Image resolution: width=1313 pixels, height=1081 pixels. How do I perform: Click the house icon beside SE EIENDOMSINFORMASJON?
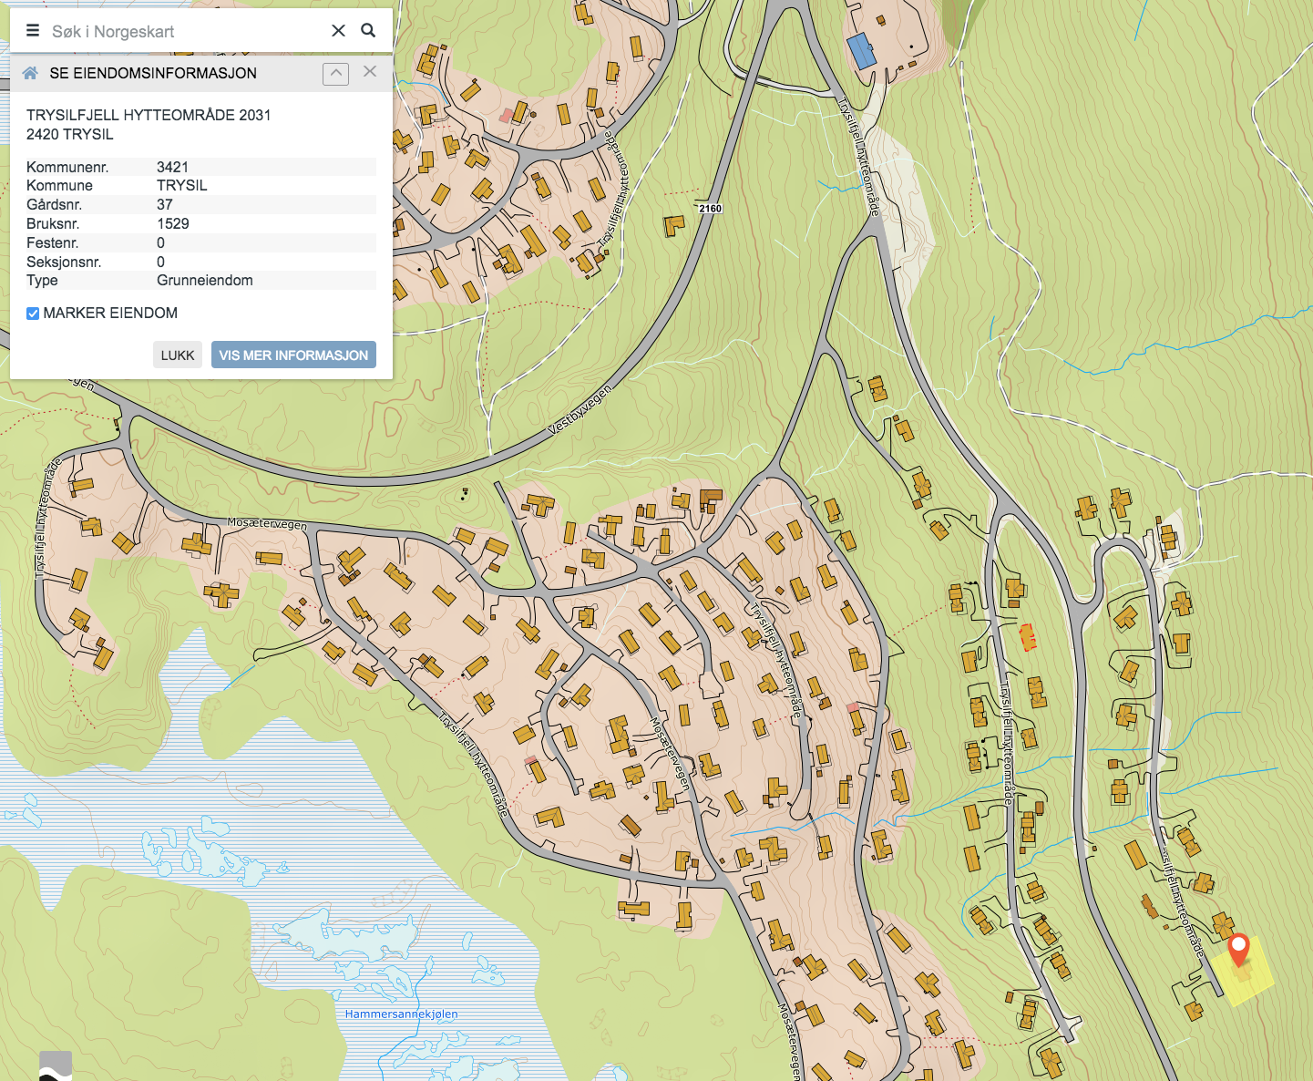30,74
